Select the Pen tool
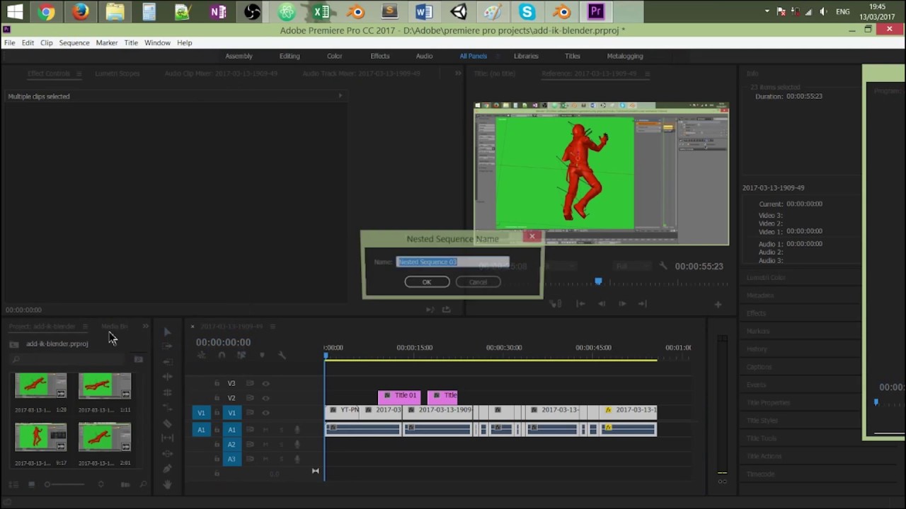Screen dimensions: 906x509 (167, 468)
